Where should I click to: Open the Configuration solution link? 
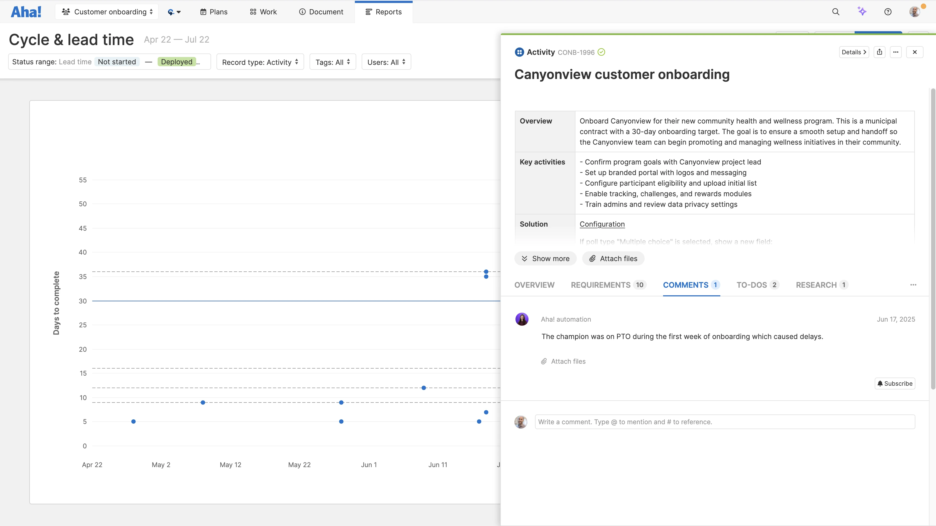pyautogui.click(x=602, y=224)
